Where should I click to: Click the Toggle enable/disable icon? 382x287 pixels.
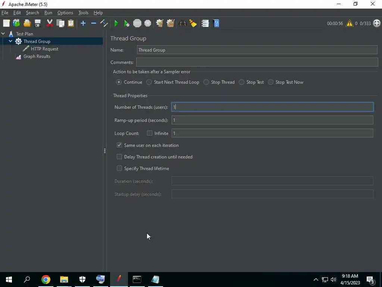(104, 24)
